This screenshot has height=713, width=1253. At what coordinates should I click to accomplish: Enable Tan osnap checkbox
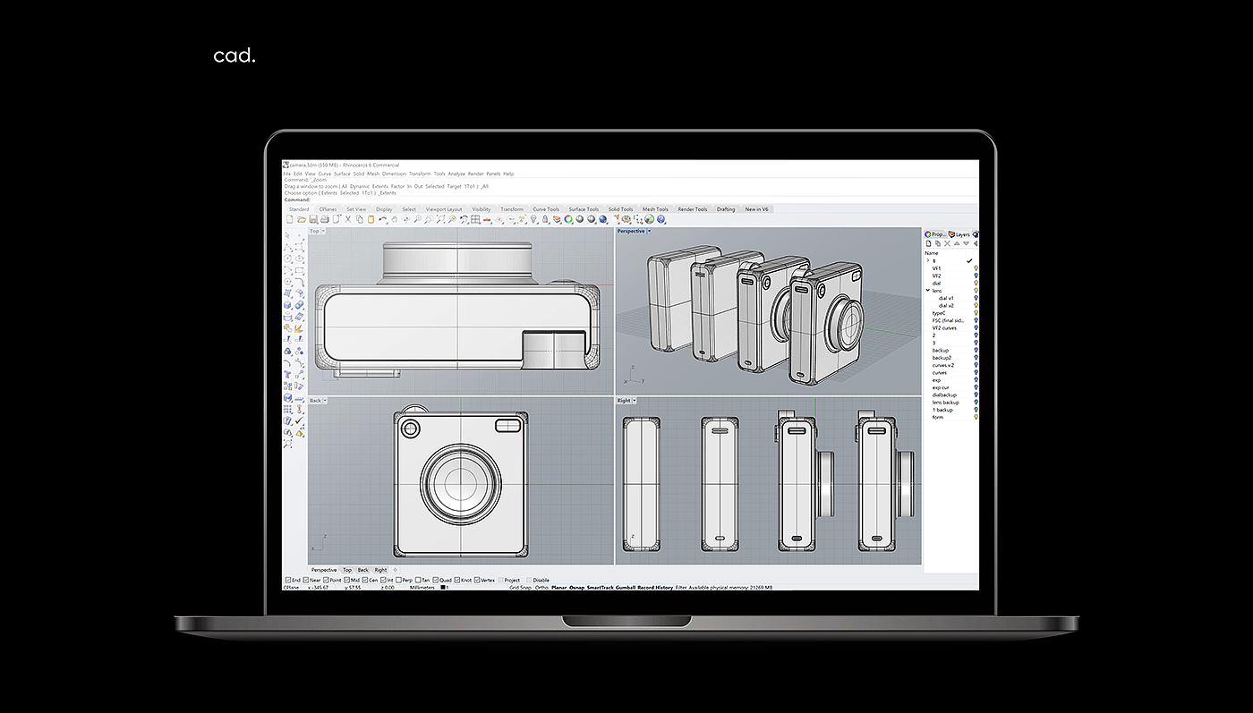418,580
